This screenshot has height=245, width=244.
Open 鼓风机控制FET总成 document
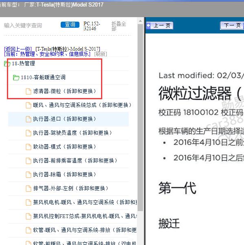click(85, 216)
